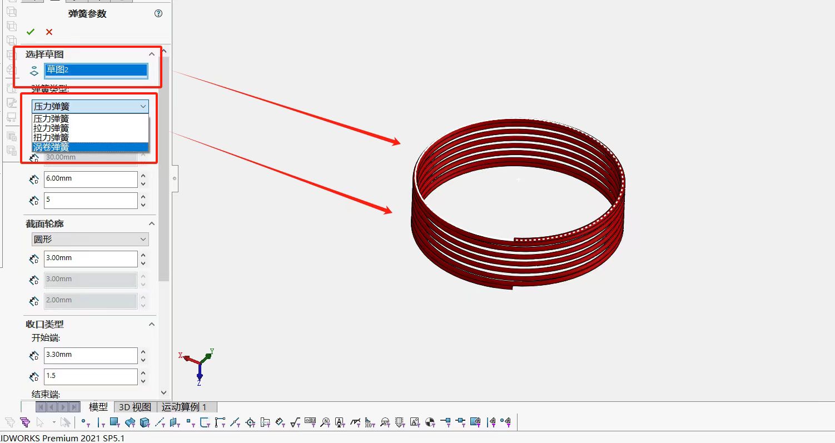The image size is (835, 443).
Task: Toggle the Filter Edges selection icon
Action: (101, 422)
